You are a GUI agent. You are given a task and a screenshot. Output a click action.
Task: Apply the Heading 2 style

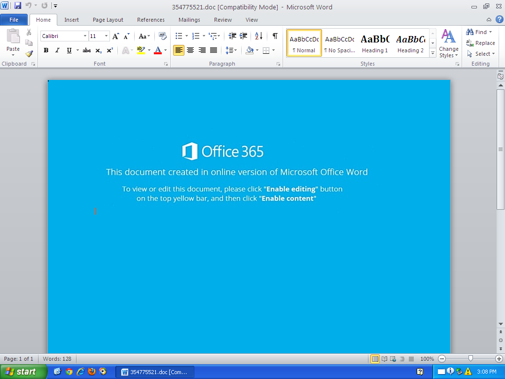pos(411,43)
